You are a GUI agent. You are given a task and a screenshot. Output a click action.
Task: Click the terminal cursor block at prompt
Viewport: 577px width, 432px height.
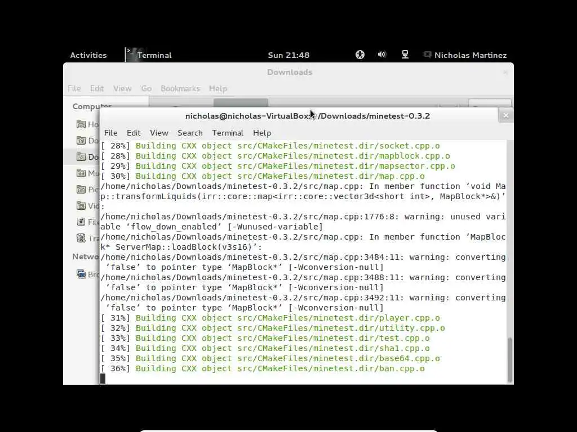[103, 379]
